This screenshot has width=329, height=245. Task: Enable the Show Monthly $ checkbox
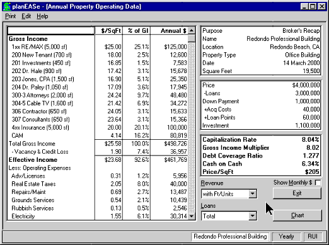tap(318, 183)
